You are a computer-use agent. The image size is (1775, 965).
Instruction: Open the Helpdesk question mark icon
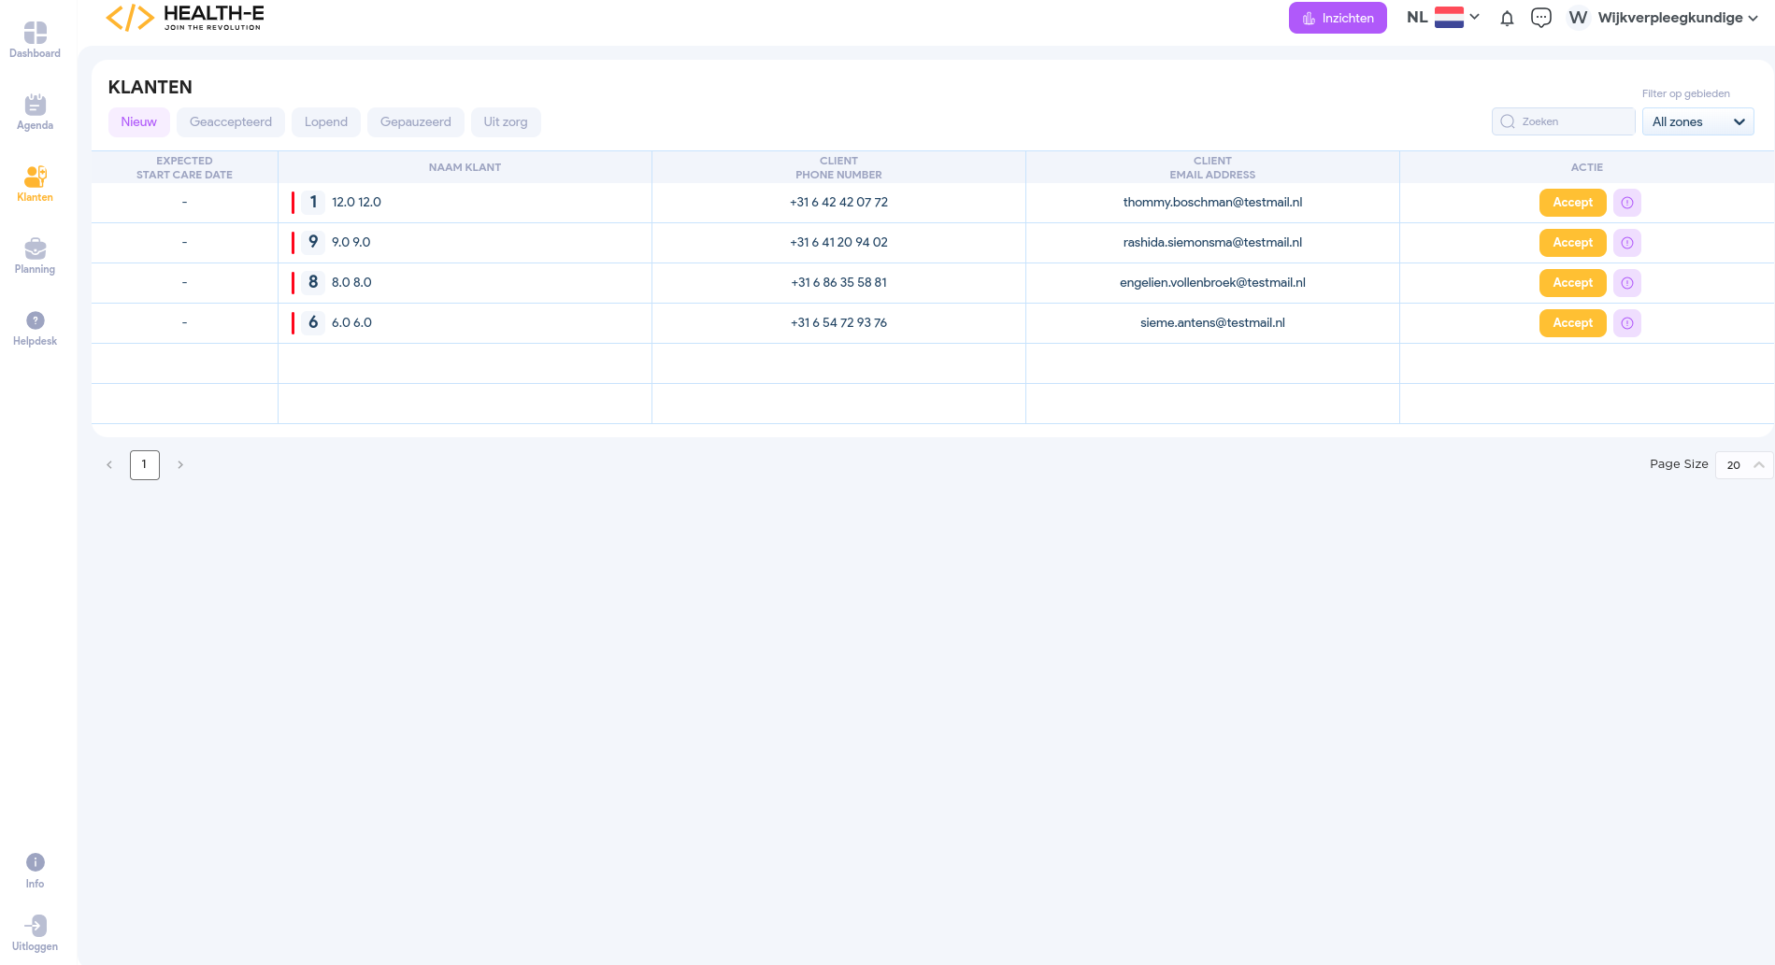click(35, 321)
